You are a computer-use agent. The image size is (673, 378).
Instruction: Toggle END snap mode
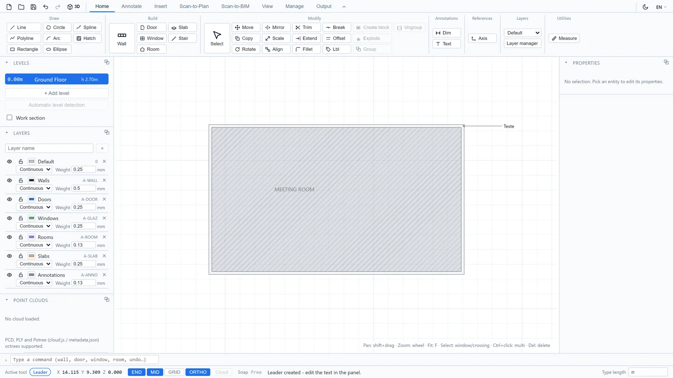point(137,372)
